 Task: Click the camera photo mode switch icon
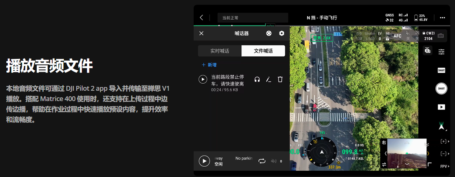click(x=427, y=50)
